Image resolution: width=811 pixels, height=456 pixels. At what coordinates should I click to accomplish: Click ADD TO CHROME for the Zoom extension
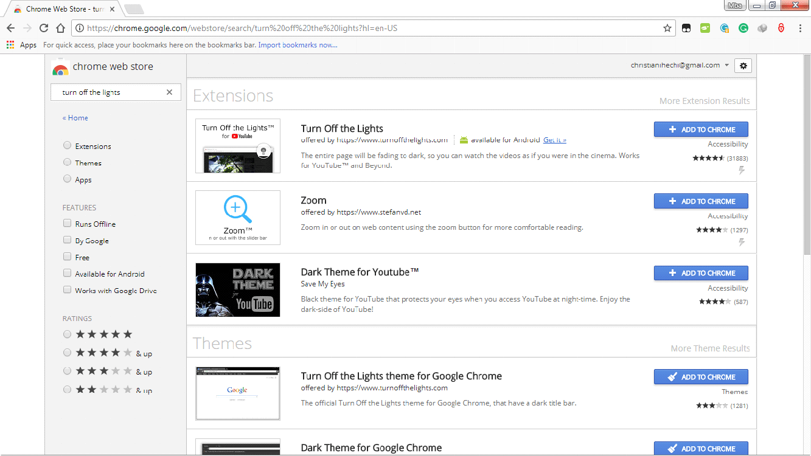[701, 201]
